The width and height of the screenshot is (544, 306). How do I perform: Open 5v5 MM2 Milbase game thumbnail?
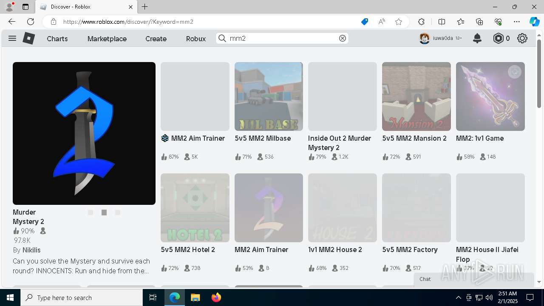pyautogui.click(x=269, y=96)
